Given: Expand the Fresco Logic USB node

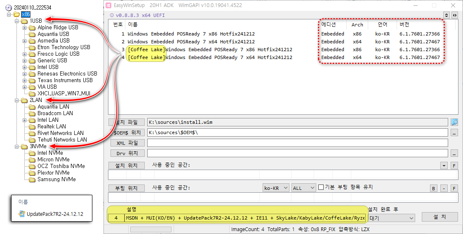Looking at the screenshot, I should click(25, 54).
